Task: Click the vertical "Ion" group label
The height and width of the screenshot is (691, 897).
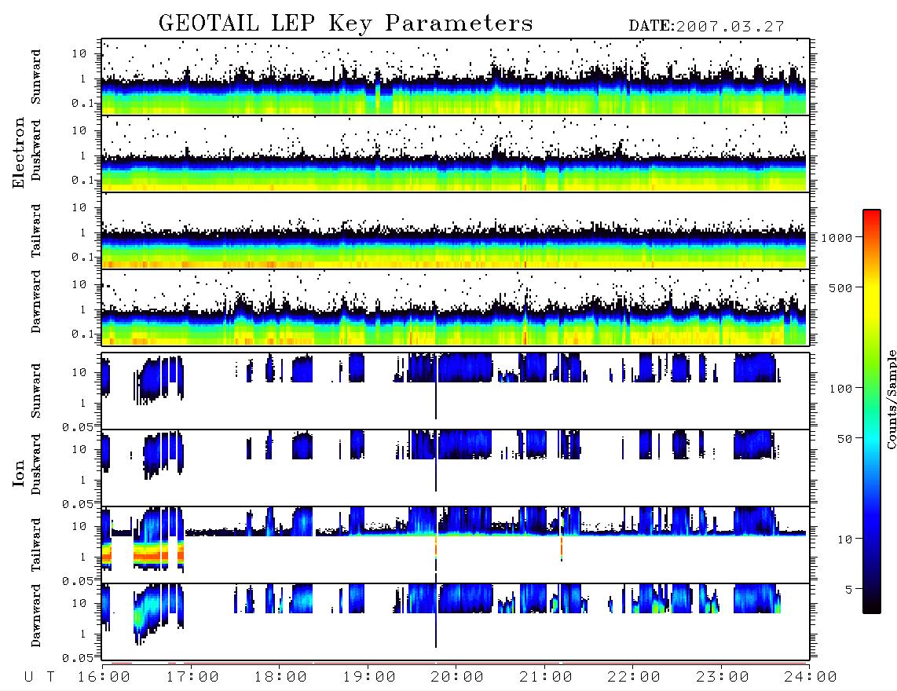Action: [x=19, y=473]
